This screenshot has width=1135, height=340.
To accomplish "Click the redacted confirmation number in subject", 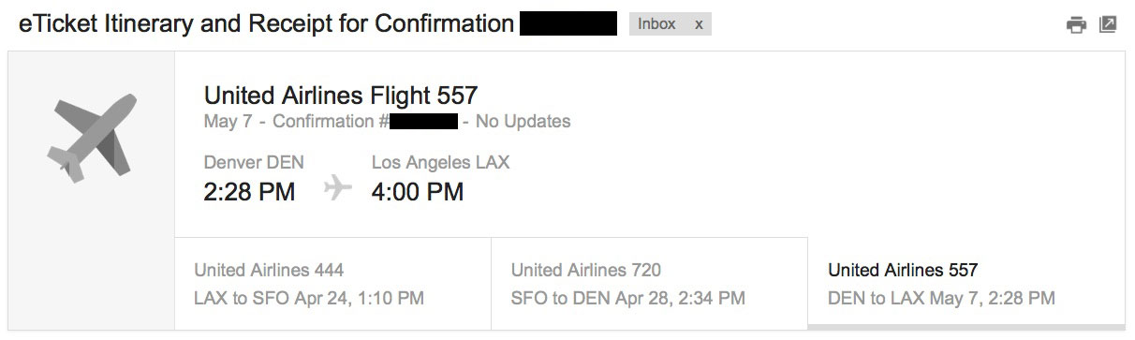I will [x=568, y=23].
